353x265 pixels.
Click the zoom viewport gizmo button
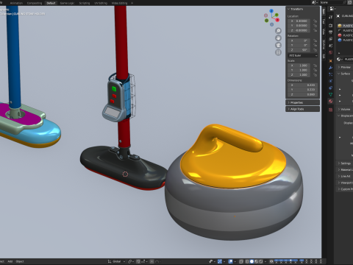(278, 31)
